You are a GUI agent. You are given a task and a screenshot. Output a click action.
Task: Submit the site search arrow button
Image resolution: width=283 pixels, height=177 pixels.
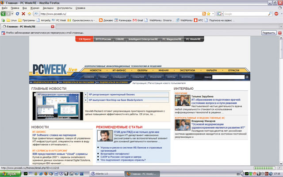[247, 77]
